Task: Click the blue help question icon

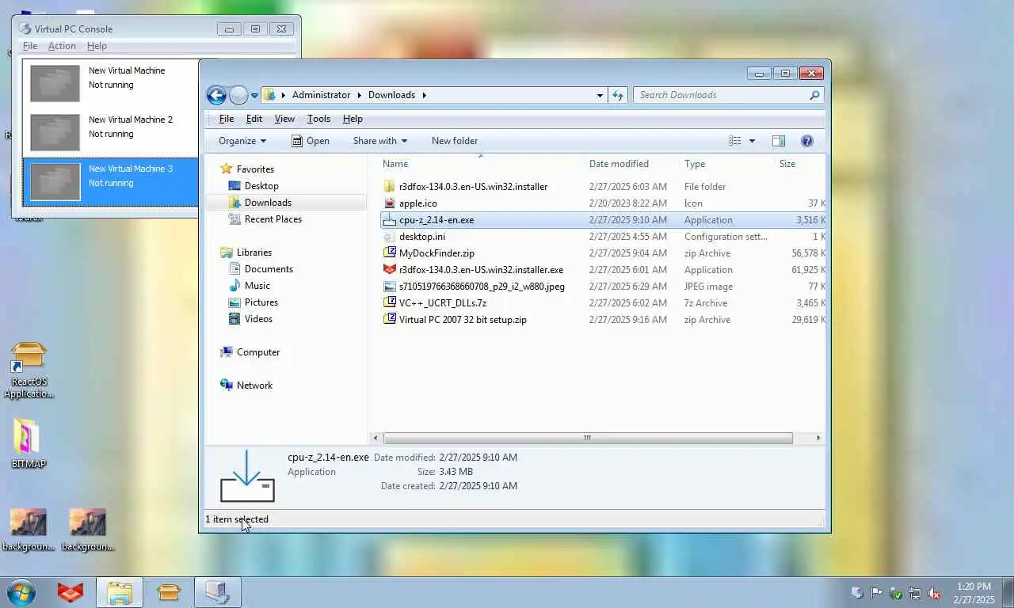Action: coord(807,141)
